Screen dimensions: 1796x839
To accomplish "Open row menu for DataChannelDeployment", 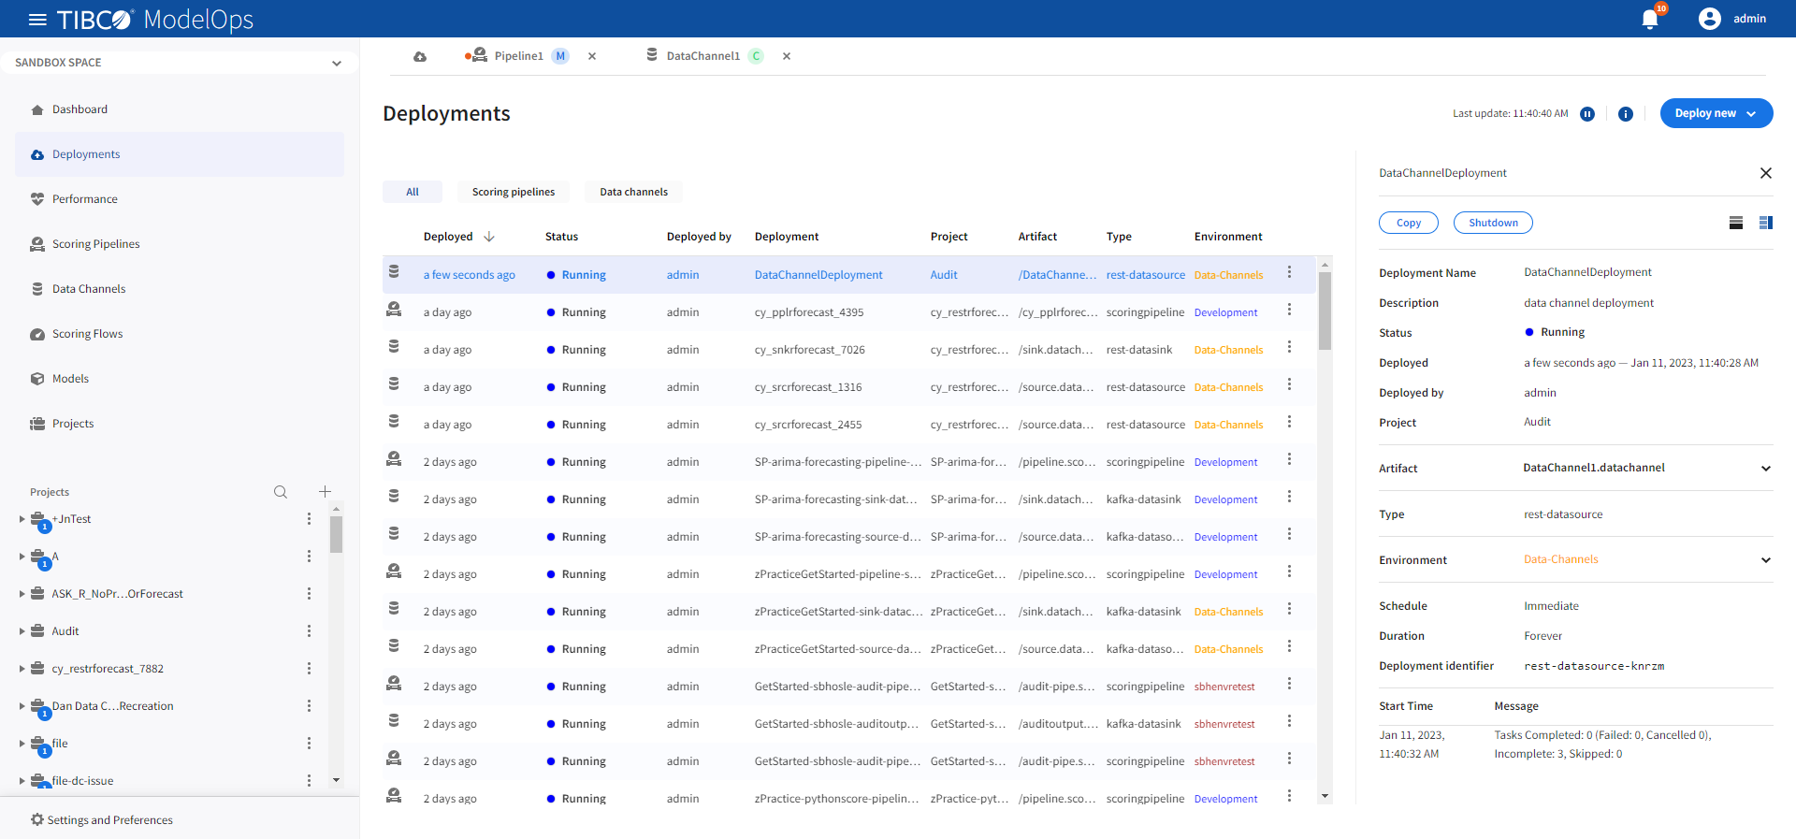I will (1289, 272).
